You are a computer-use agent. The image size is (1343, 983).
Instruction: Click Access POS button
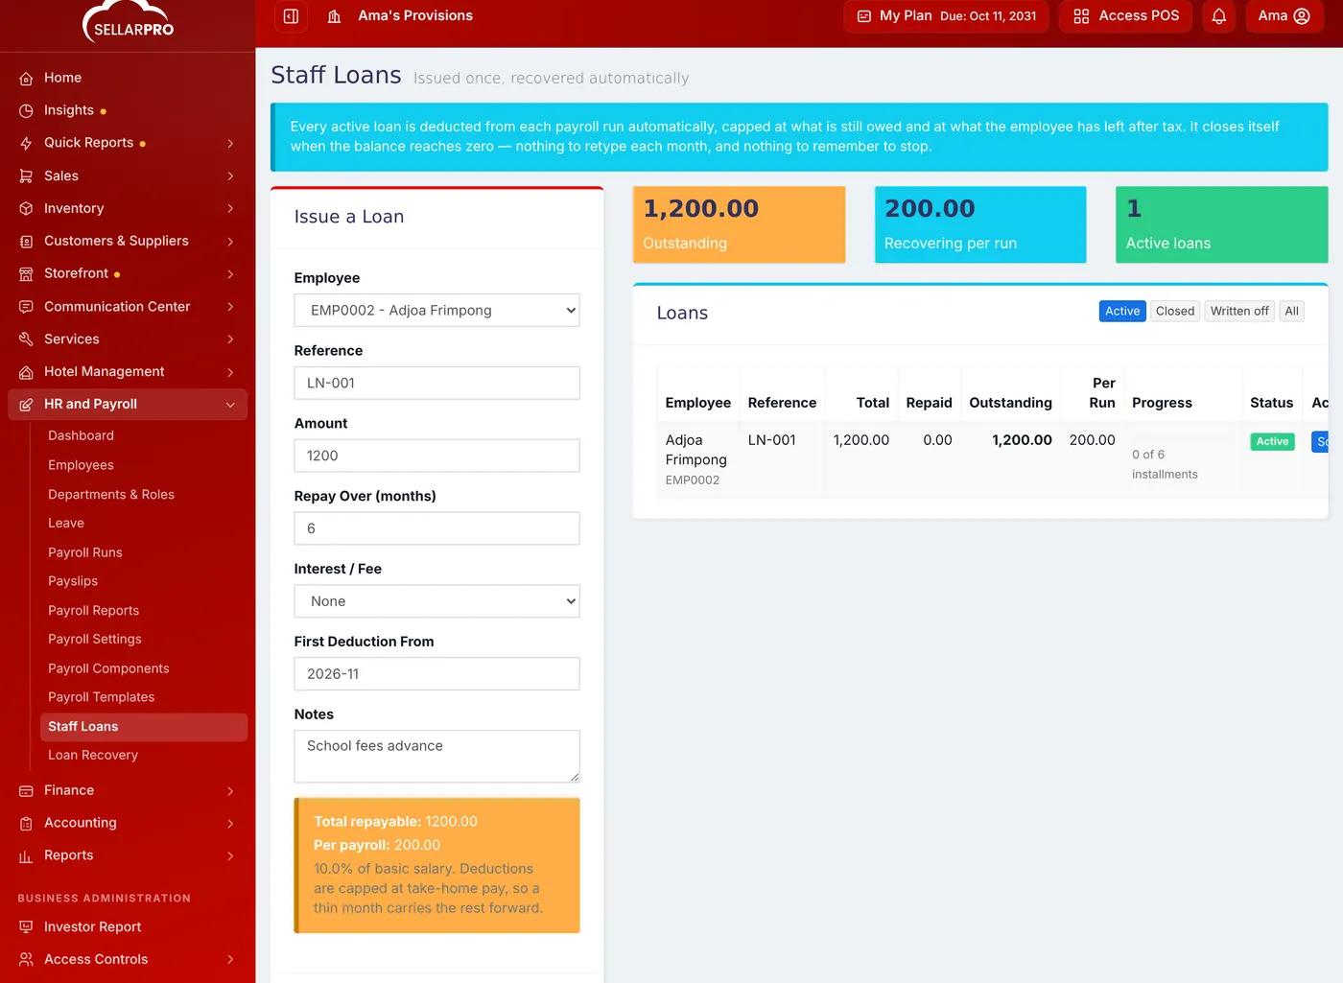[1125, 16]
